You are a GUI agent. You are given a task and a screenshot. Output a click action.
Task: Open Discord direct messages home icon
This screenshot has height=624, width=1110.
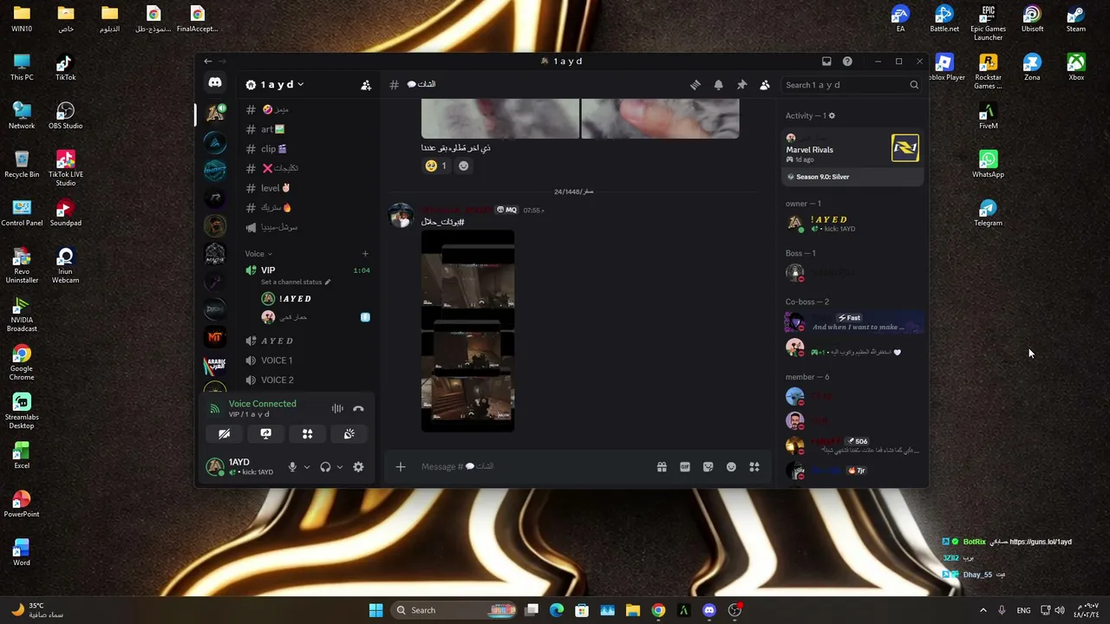click(215, 83)
